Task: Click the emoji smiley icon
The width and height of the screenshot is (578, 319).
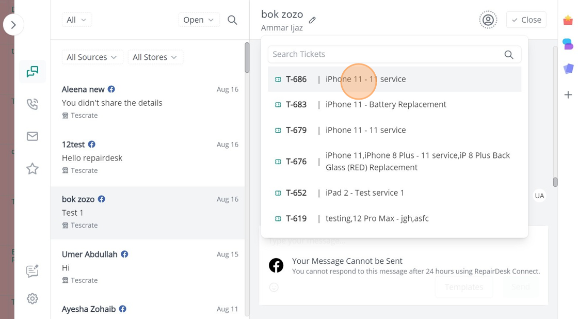Action: tap(274, 288)
